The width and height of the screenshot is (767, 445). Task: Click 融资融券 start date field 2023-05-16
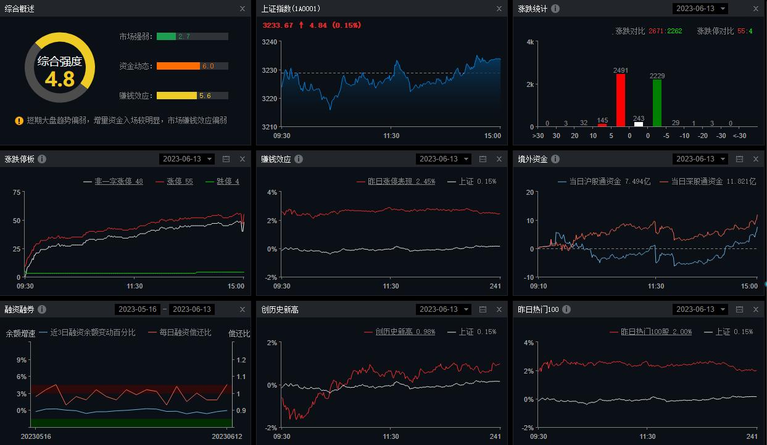[x=138, y=309]
